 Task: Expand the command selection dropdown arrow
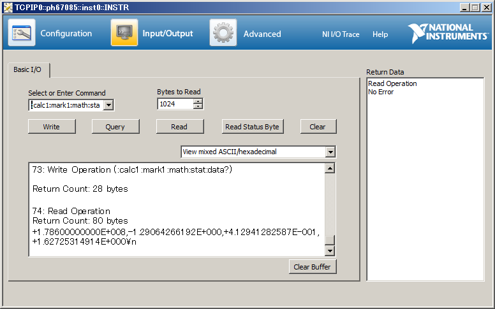108,105
